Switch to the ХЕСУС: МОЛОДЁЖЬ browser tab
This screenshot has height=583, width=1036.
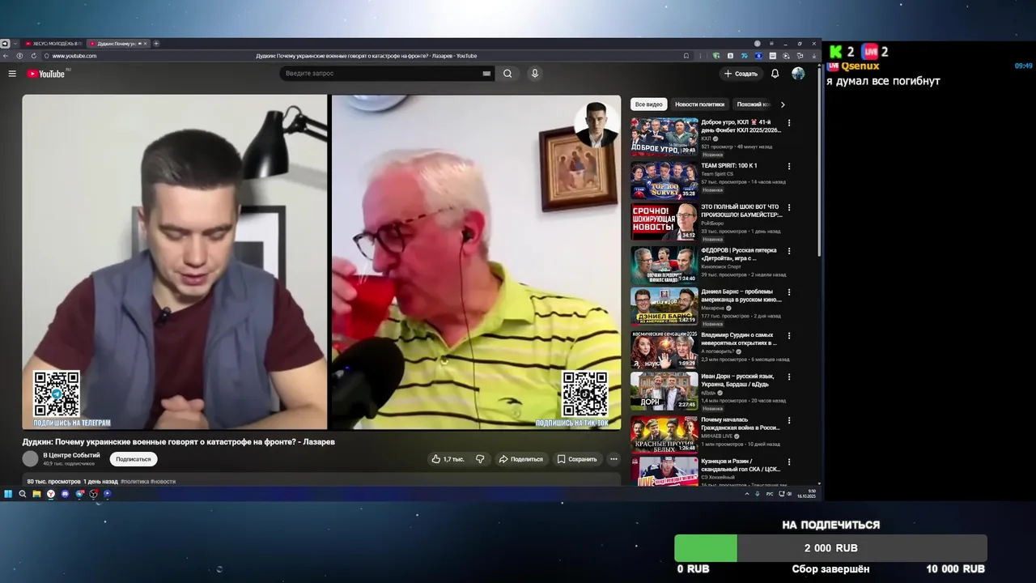52,44
